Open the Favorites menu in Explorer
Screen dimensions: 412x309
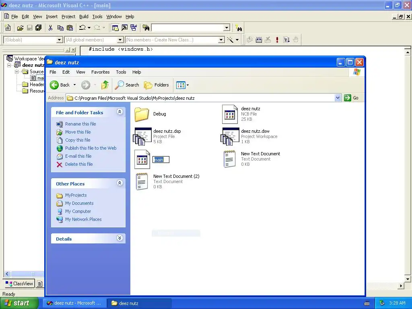100,72
